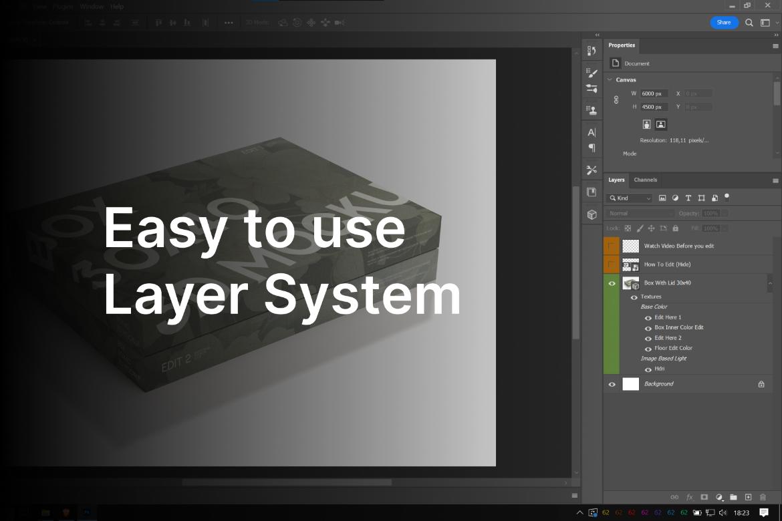Collapse the right panels double arrow
The image size is (782, 521).
coord(776,35)
